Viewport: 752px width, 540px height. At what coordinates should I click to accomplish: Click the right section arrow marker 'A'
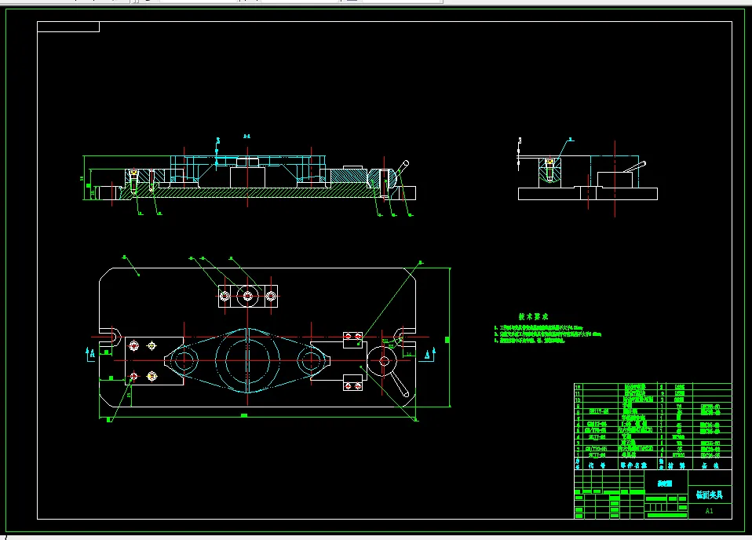click(430, 355)
